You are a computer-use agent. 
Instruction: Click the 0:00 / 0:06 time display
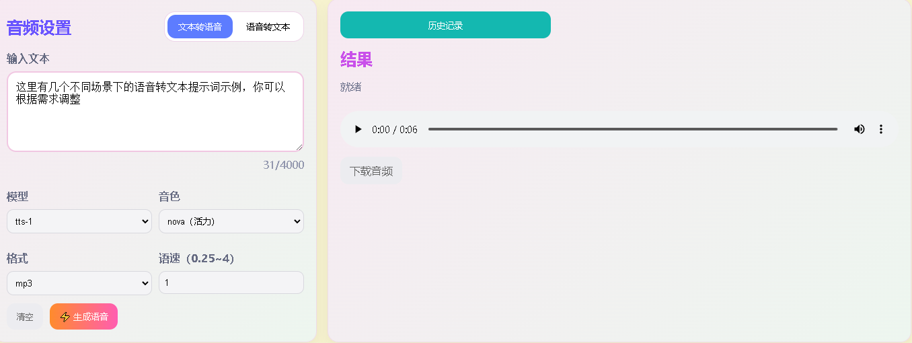[395, 130]
